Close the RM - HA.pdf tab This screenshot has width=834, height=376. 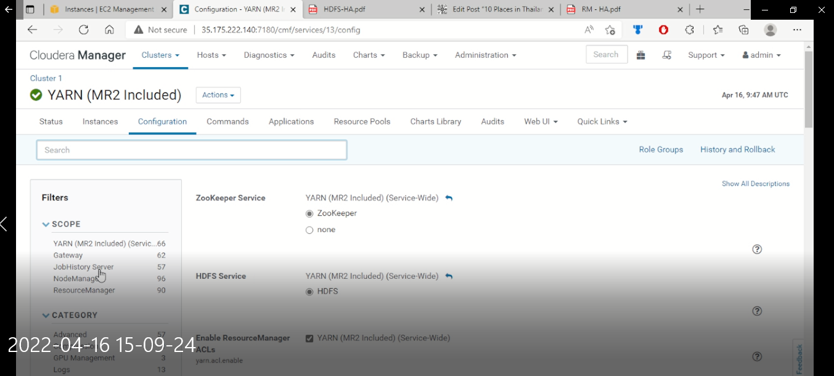pos(681,9)
